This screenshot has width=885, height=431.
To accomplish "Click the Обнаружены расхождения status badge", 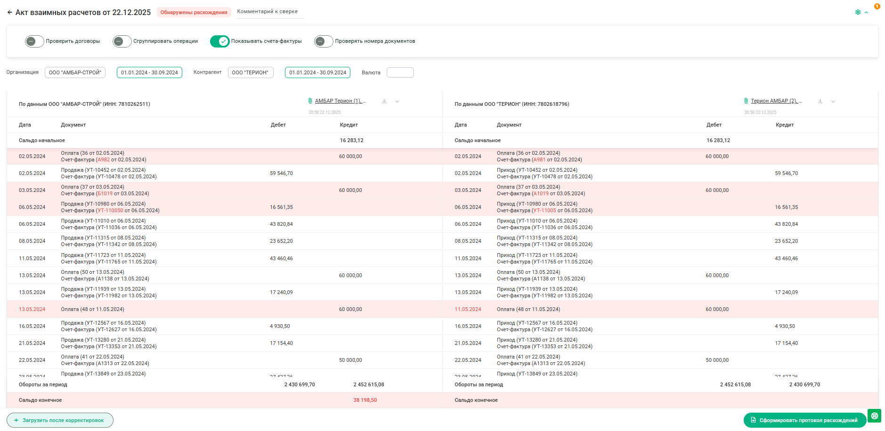I will [x=194, y=12].
